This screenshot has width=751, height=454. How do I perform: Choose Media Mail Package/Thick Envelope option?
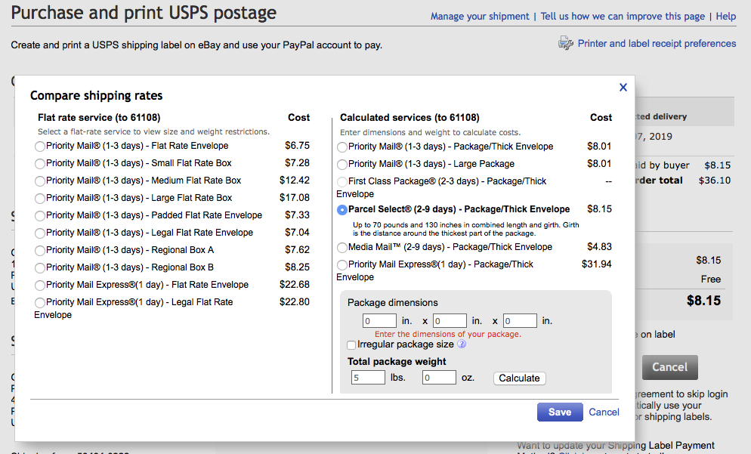pyautogui.click(x=342, y=248)
